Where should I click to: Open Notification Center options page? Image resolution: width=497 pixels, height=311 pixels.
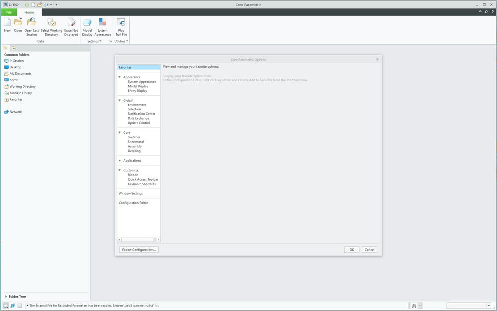(x=142, y=114)
